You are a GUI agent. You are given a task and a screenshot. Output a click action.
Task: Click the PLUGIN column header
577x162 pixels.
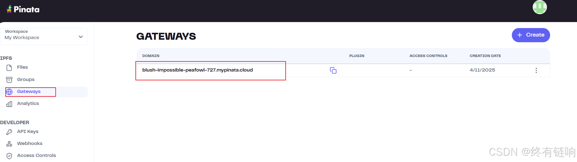(357, 56)
